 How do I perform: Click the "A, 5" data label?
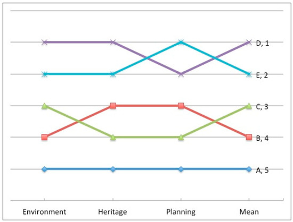pos(262,170)
